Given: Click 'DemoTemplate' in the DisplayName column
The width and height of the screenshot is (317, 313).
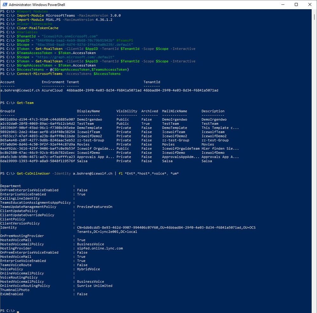Looking at the screenshot, I should (89, 128).
